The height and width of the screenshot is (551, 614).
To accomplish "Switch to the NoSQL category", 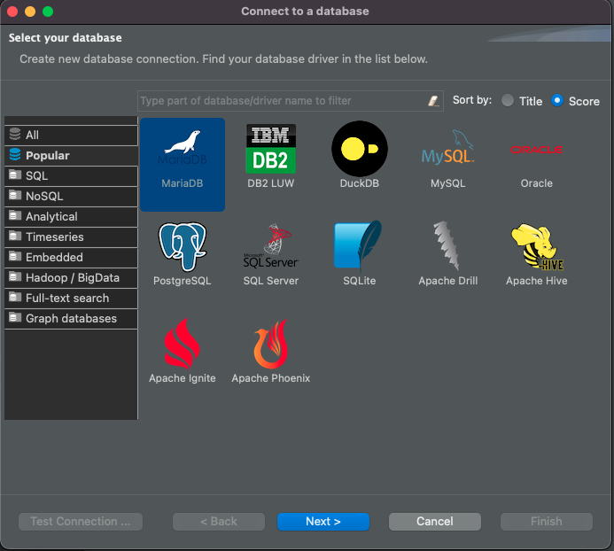I will pos(71,196).
